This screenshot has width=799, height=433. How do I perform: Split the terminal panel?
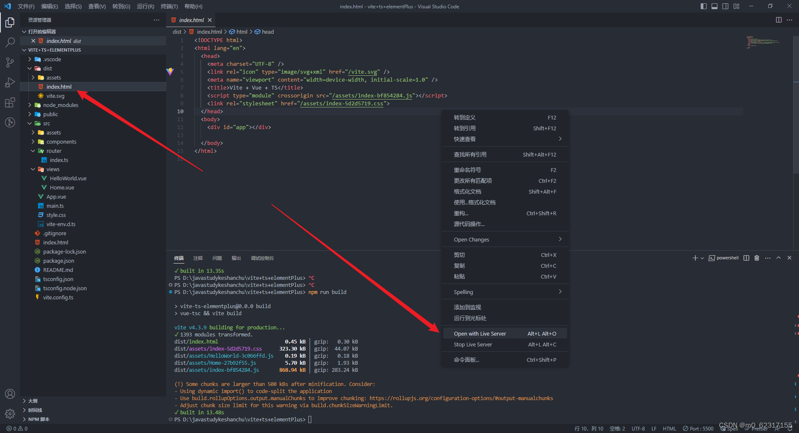(746, 258)
